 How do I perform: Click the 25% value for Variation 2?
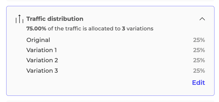point(199,60)
